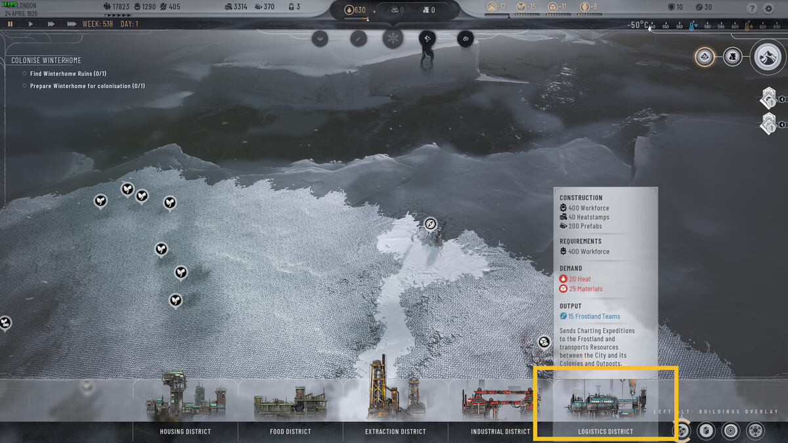Select the rightmost bottom mode icon

coord(754,431)
